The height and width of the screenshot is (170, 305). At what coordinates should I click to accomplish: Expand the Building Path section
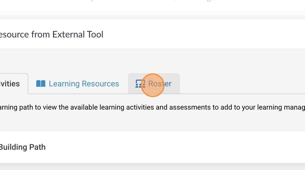point(23,147)
